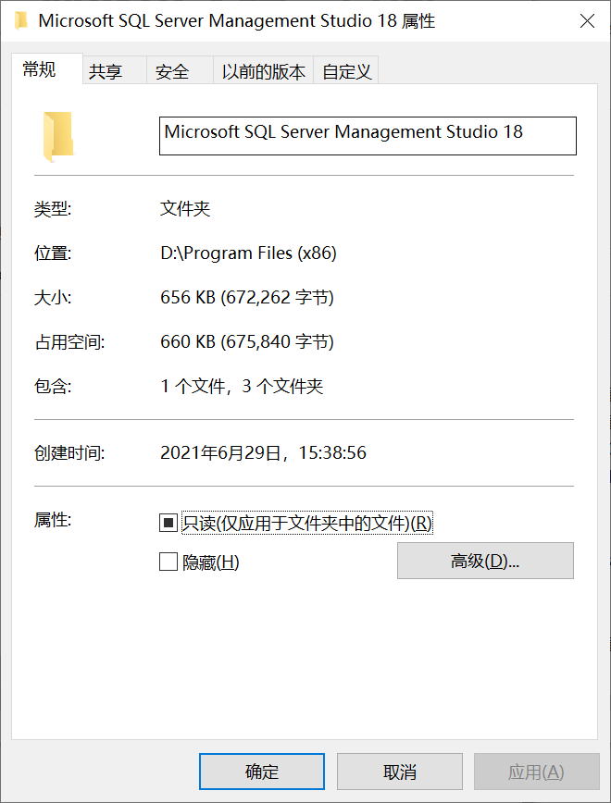611x803 pixels.
Task: Open the 共享 sharing tab
Action: point(106,72)
